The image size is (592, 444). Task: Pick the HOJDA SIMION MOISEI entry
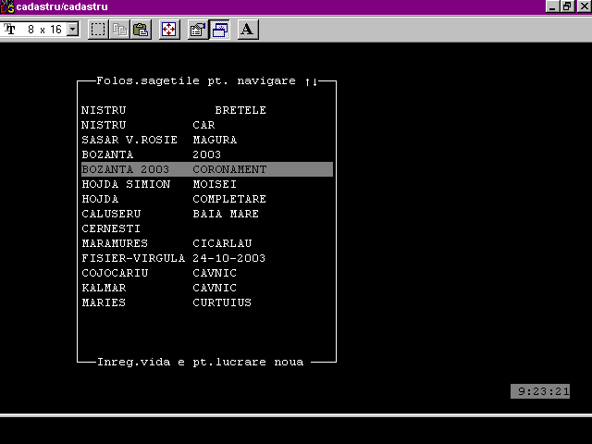tap(160, 184)
